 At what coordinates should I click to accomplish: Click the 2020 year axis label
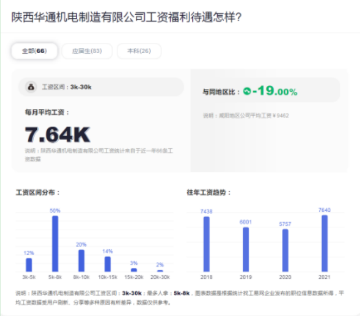pos(285,277)
